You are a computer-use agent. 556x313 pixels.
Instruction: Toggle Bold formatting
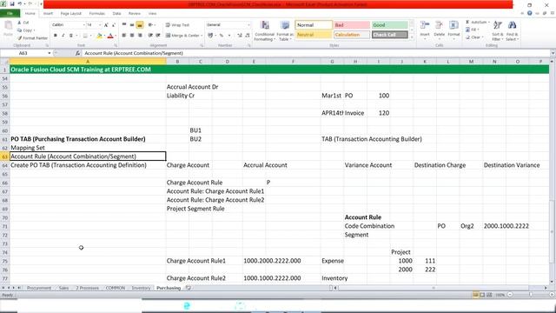tap(56, 36)
